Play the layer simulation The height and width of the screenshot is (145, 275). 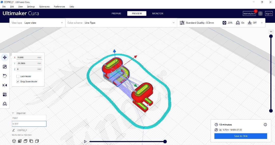pos(85,141)
